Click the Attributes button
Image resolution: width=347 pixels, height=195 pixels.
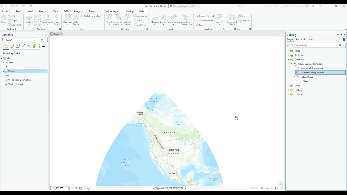tap(140, 16)
